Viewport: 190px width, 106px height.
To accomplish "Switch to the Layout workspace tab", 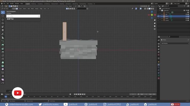I will coord(28,4).
